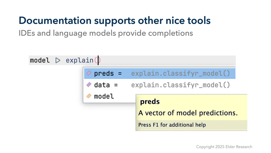This screenshot has height=153, width=271.
Task: Click the subtitle about IDEs and language models
Action: coord(105,33)
